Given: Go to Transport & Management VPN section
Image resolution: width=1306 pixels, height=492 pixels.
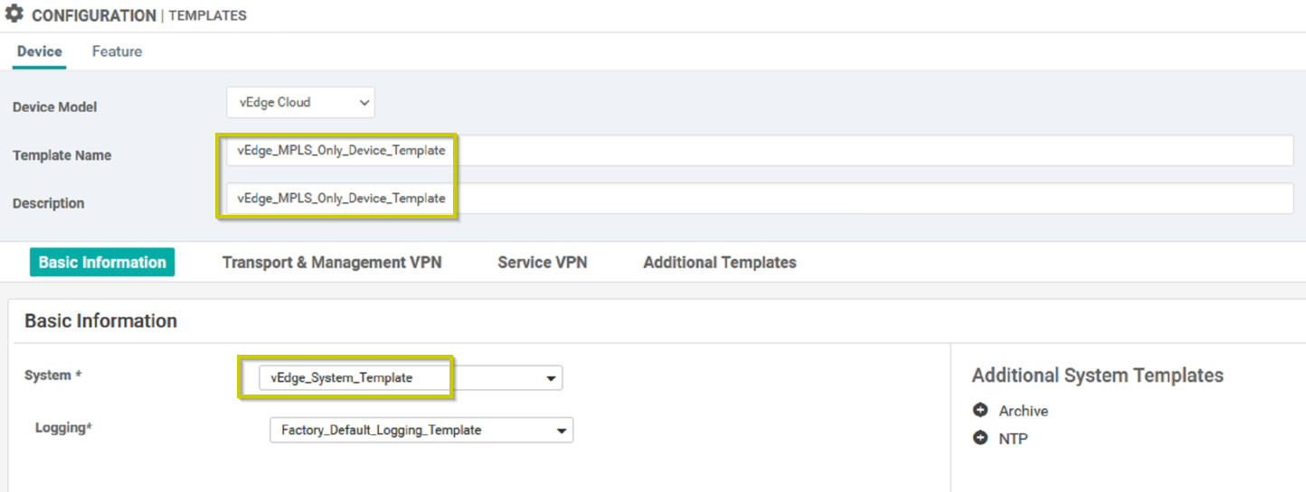Looking at the screenshot, I should (x=332, y=262).
